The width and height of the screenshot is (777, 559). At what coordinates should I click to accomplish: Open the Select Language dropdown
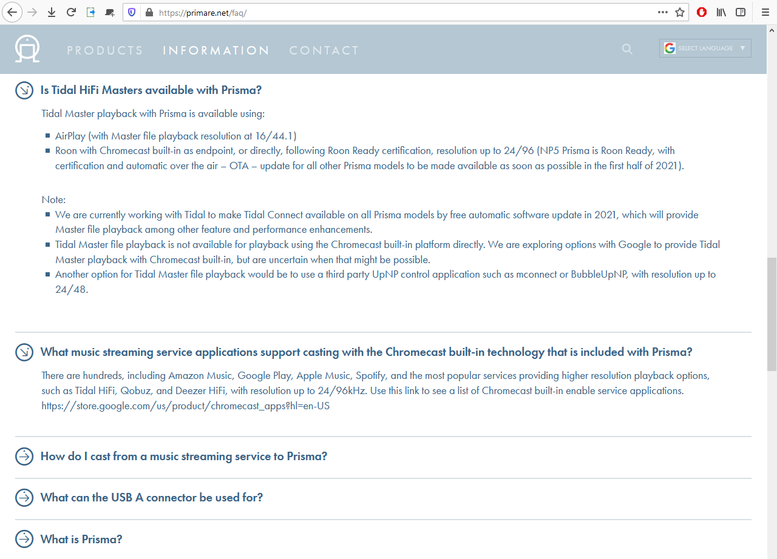click(705, 49)
